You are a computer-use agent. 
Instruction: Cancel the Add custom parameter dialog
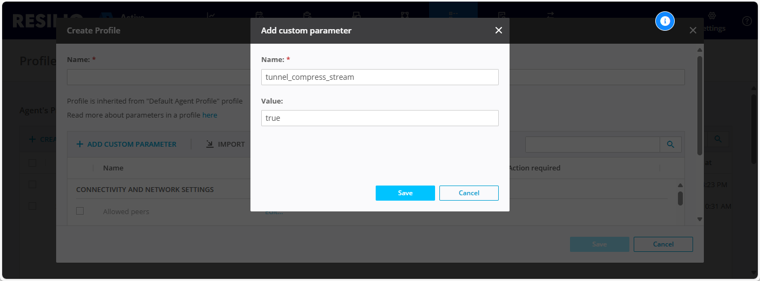pos(469,193)
